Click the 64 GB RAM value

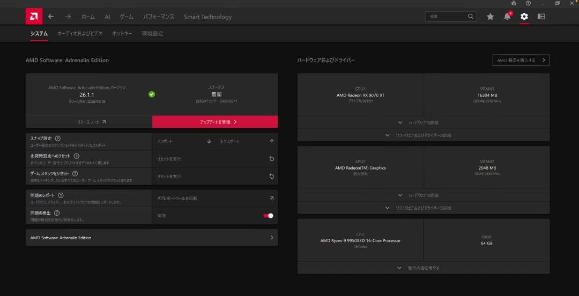point(487,244)
